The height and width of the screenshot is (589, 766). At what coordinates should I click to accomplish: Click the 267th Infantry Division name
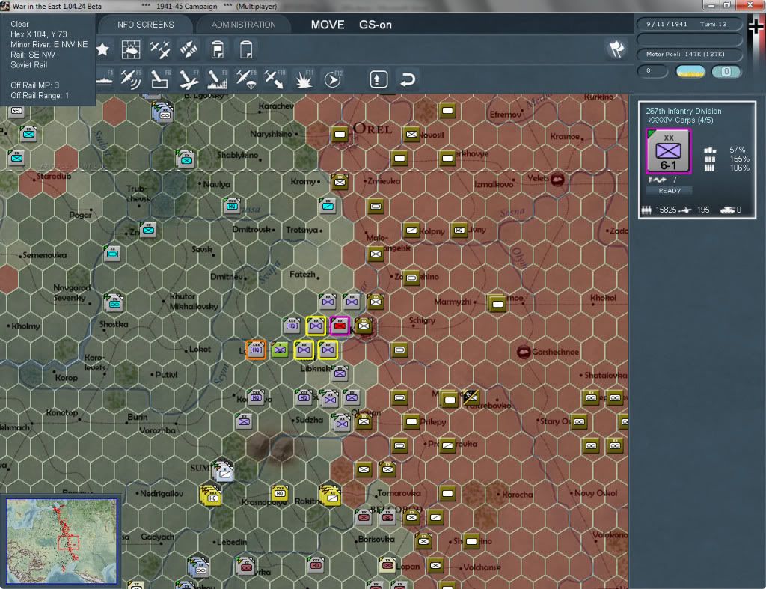(x=684, y=111)
